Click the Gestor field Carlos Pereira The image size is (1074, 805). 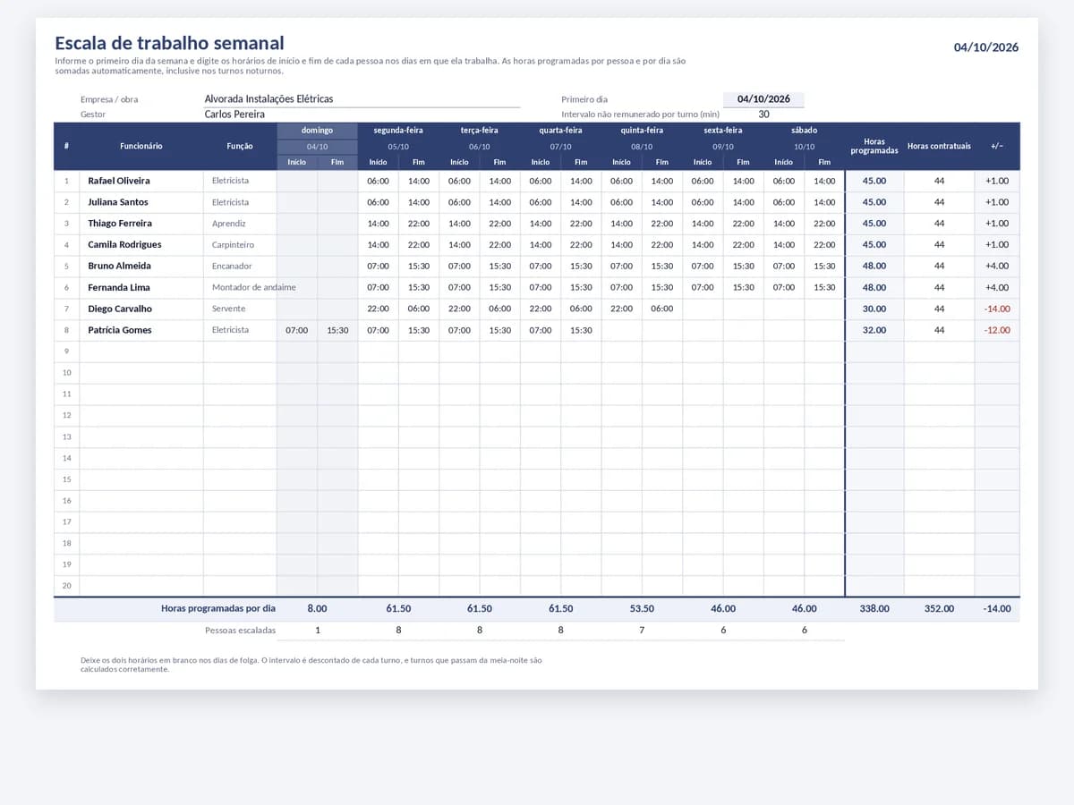pyautogui.click(x=362, y=114)
